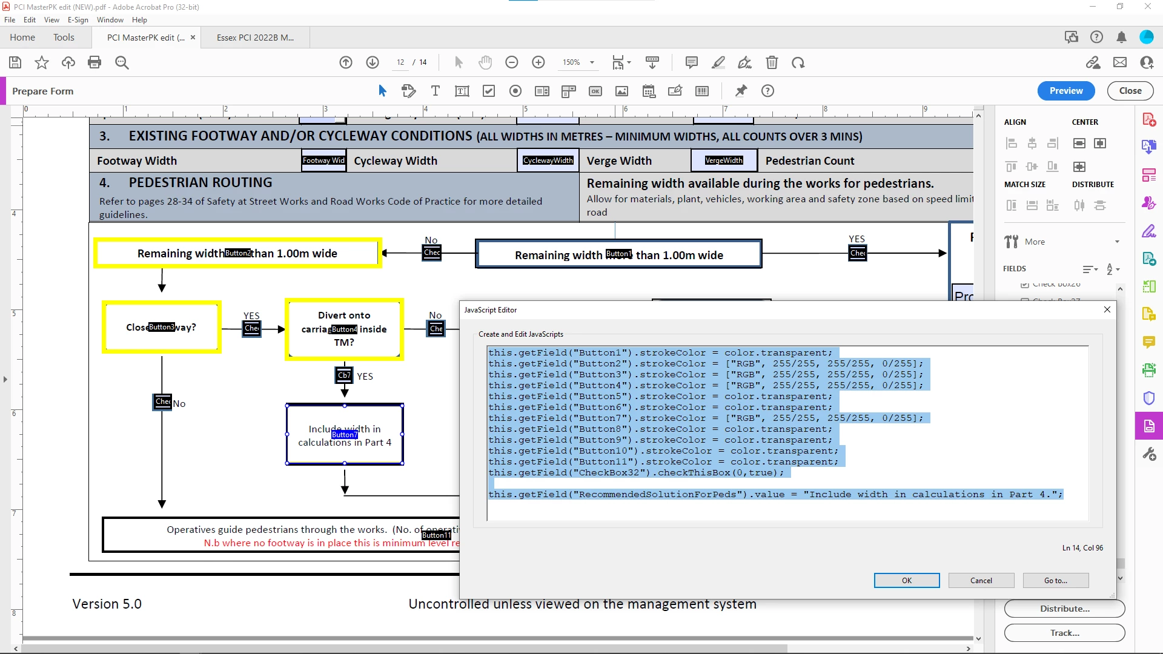Open the 150% zoom level dropdown
1163x654 pixels.
pyautogui.click(x=592, y=62)
